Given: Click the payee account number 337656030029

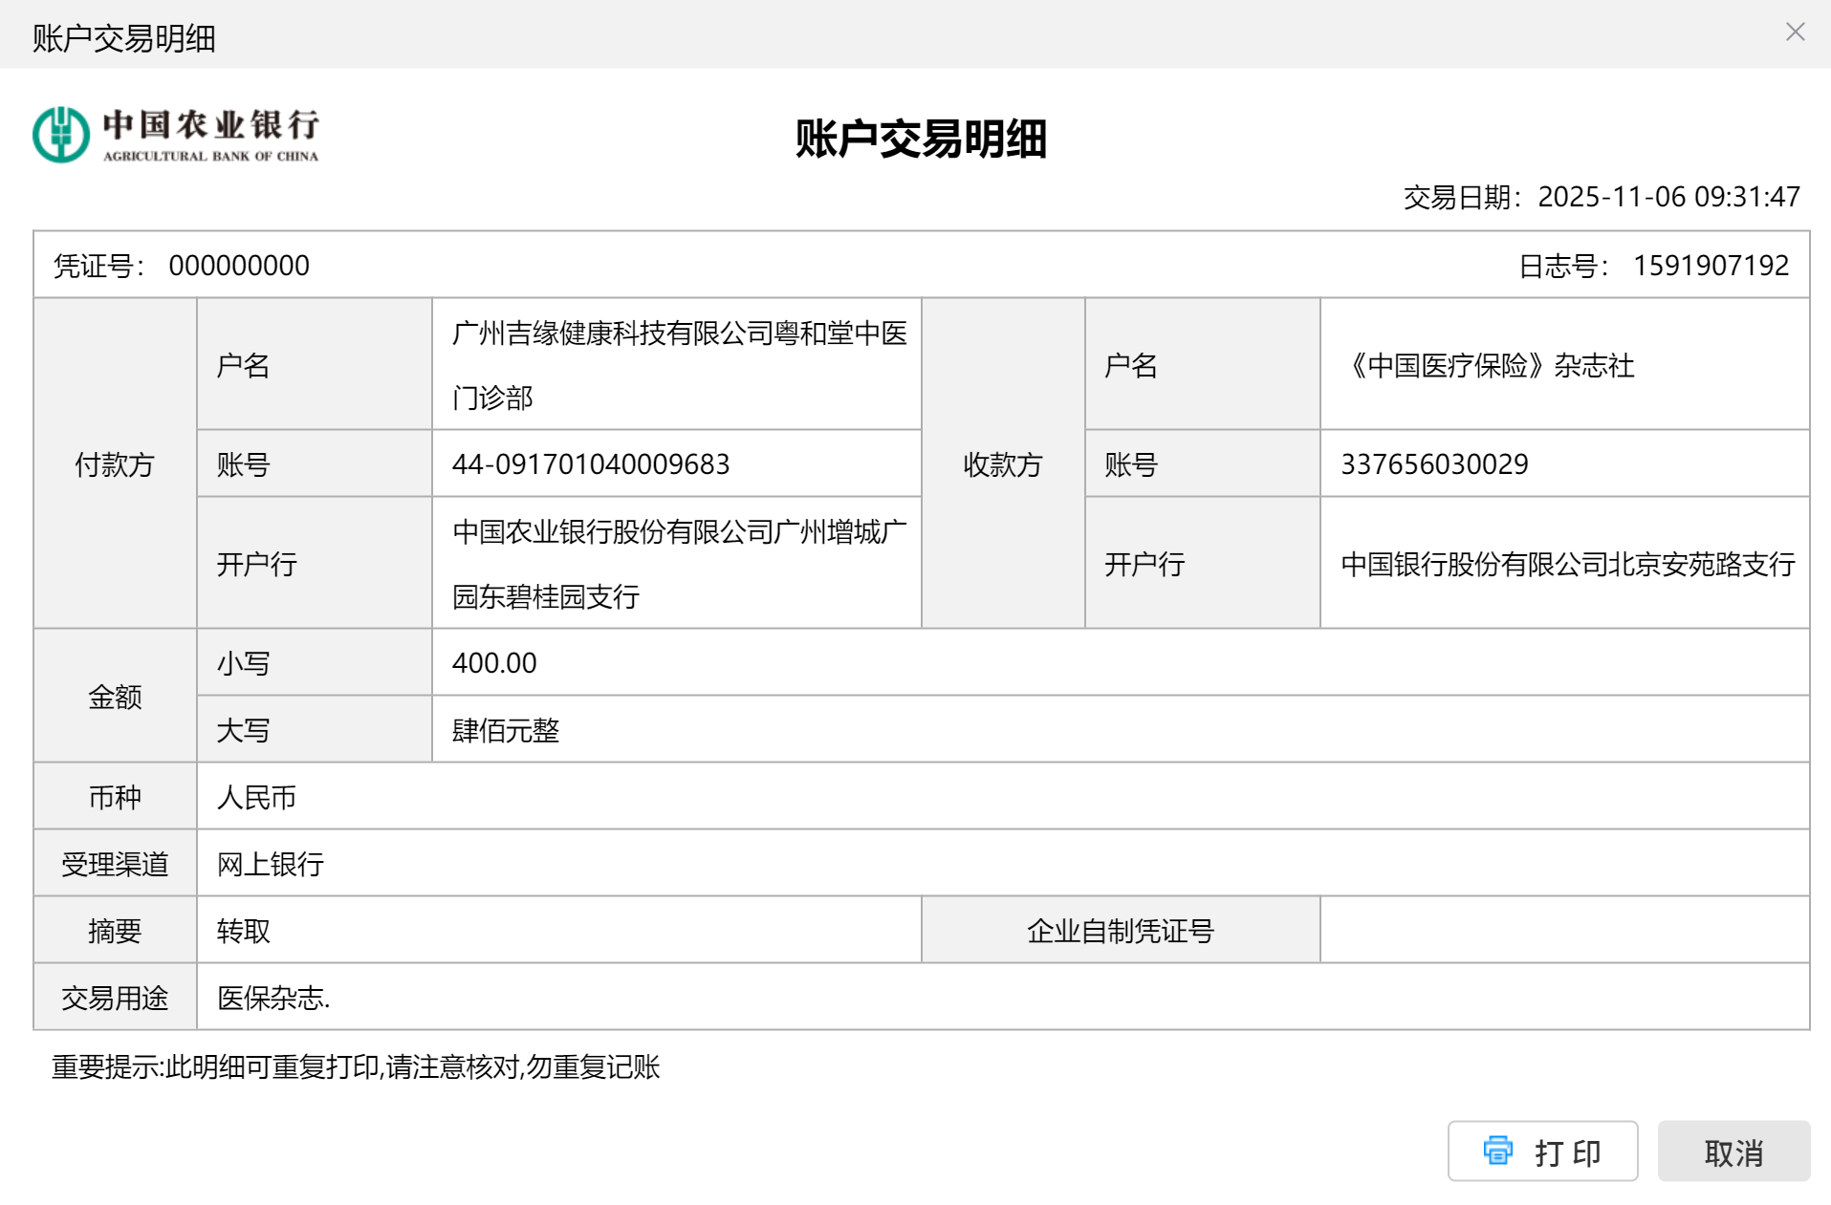Looking at the screenshot, I should point(1433,464).
